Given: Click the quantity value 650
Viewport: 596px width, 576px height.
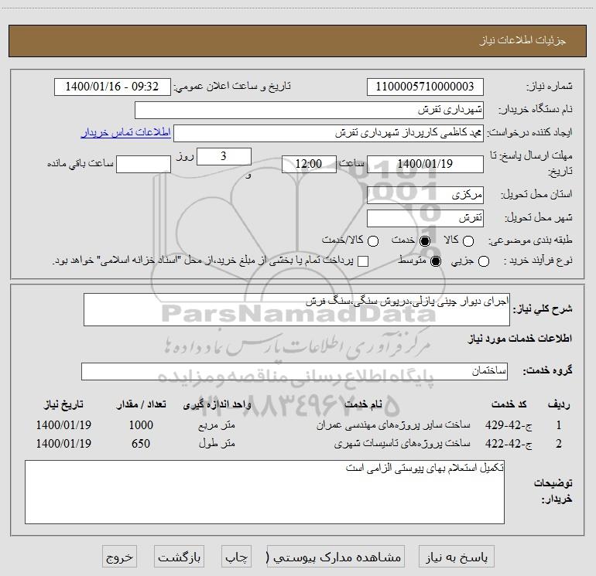Looking at the screenshot, I should coord(141,444).
